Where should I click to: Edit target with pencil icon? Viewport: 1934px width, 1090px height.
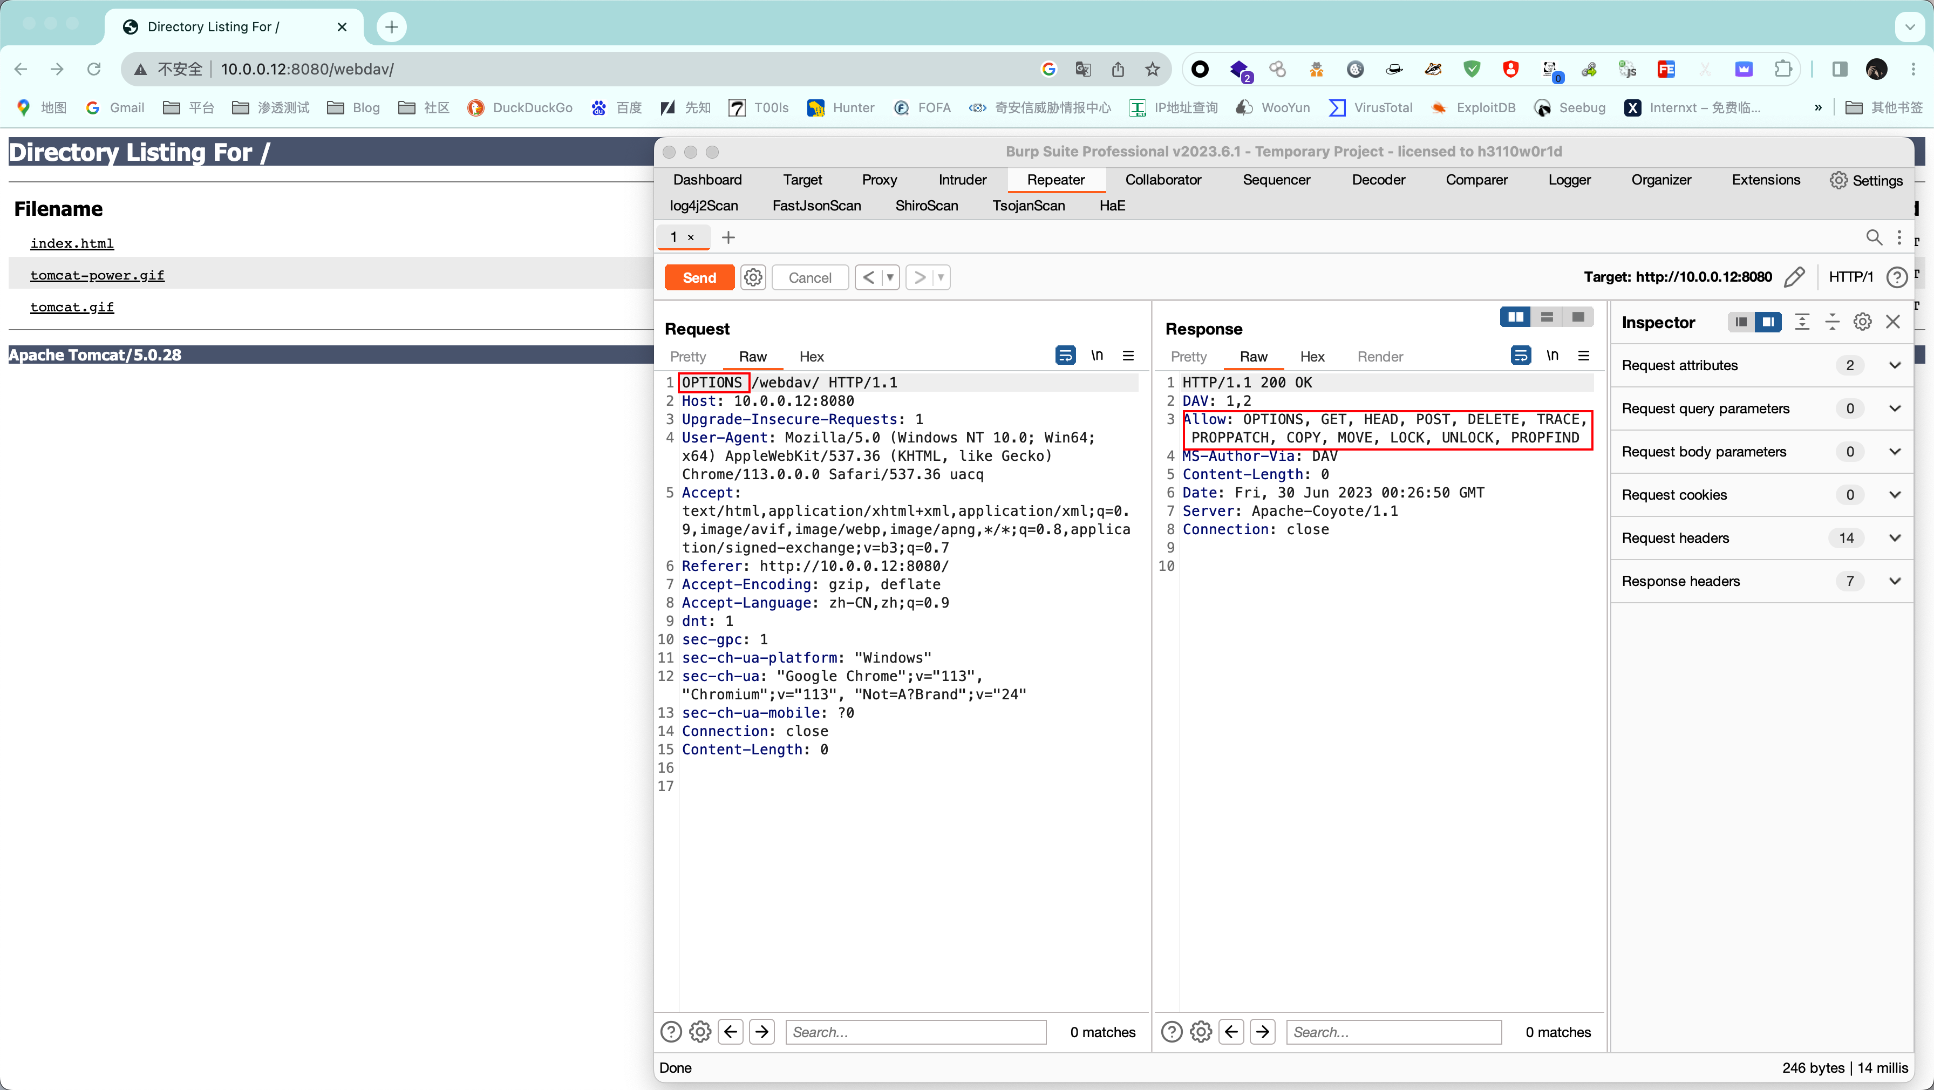pyautogui.click(x=1794, y=277)
